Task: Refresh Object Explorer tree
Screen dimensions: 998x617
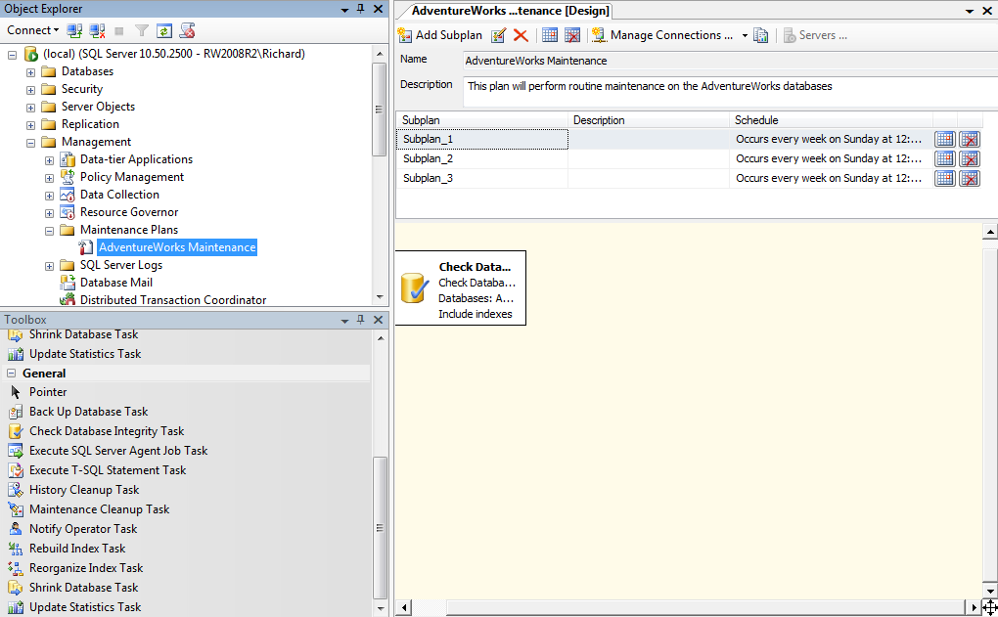Action: tap(164, 30)
